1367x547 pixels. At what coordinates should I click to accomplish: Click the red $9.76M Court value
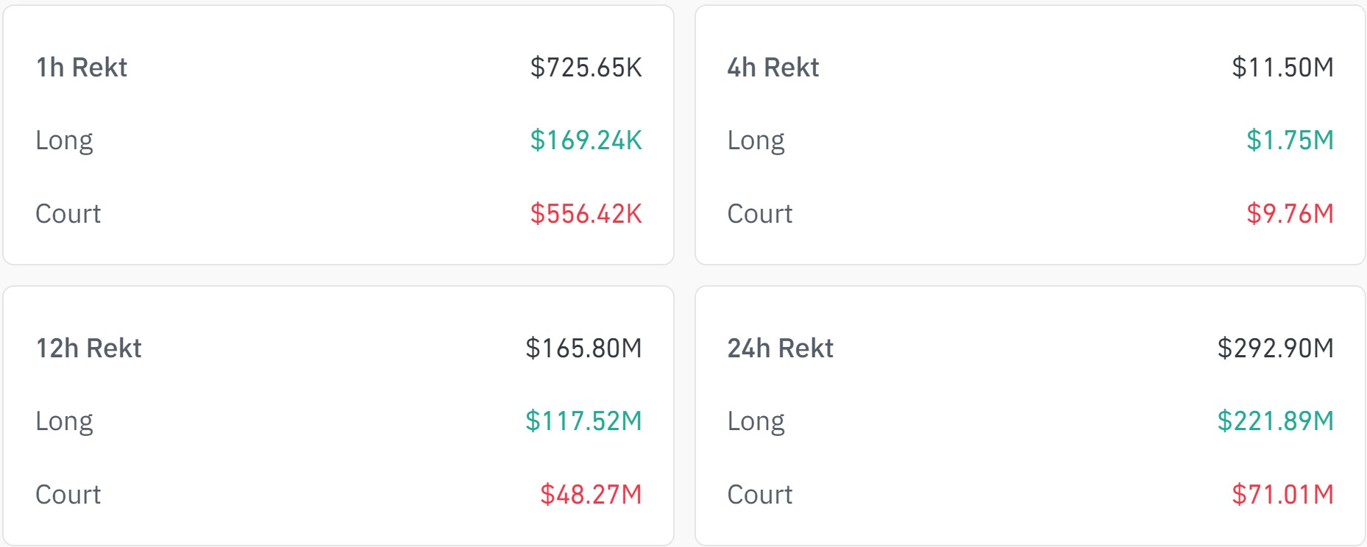tap(1288, 214)
